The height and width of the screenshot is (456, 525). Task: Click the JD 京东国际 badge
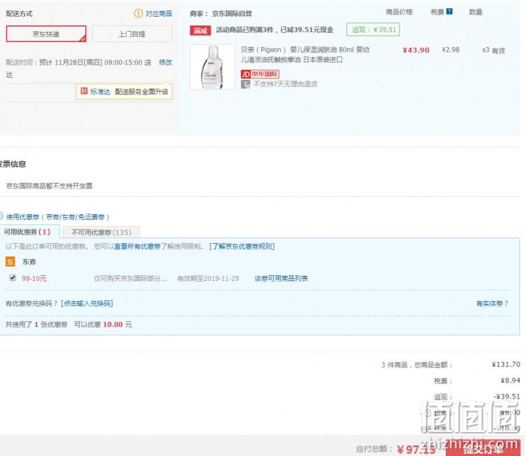click(260, 74)
